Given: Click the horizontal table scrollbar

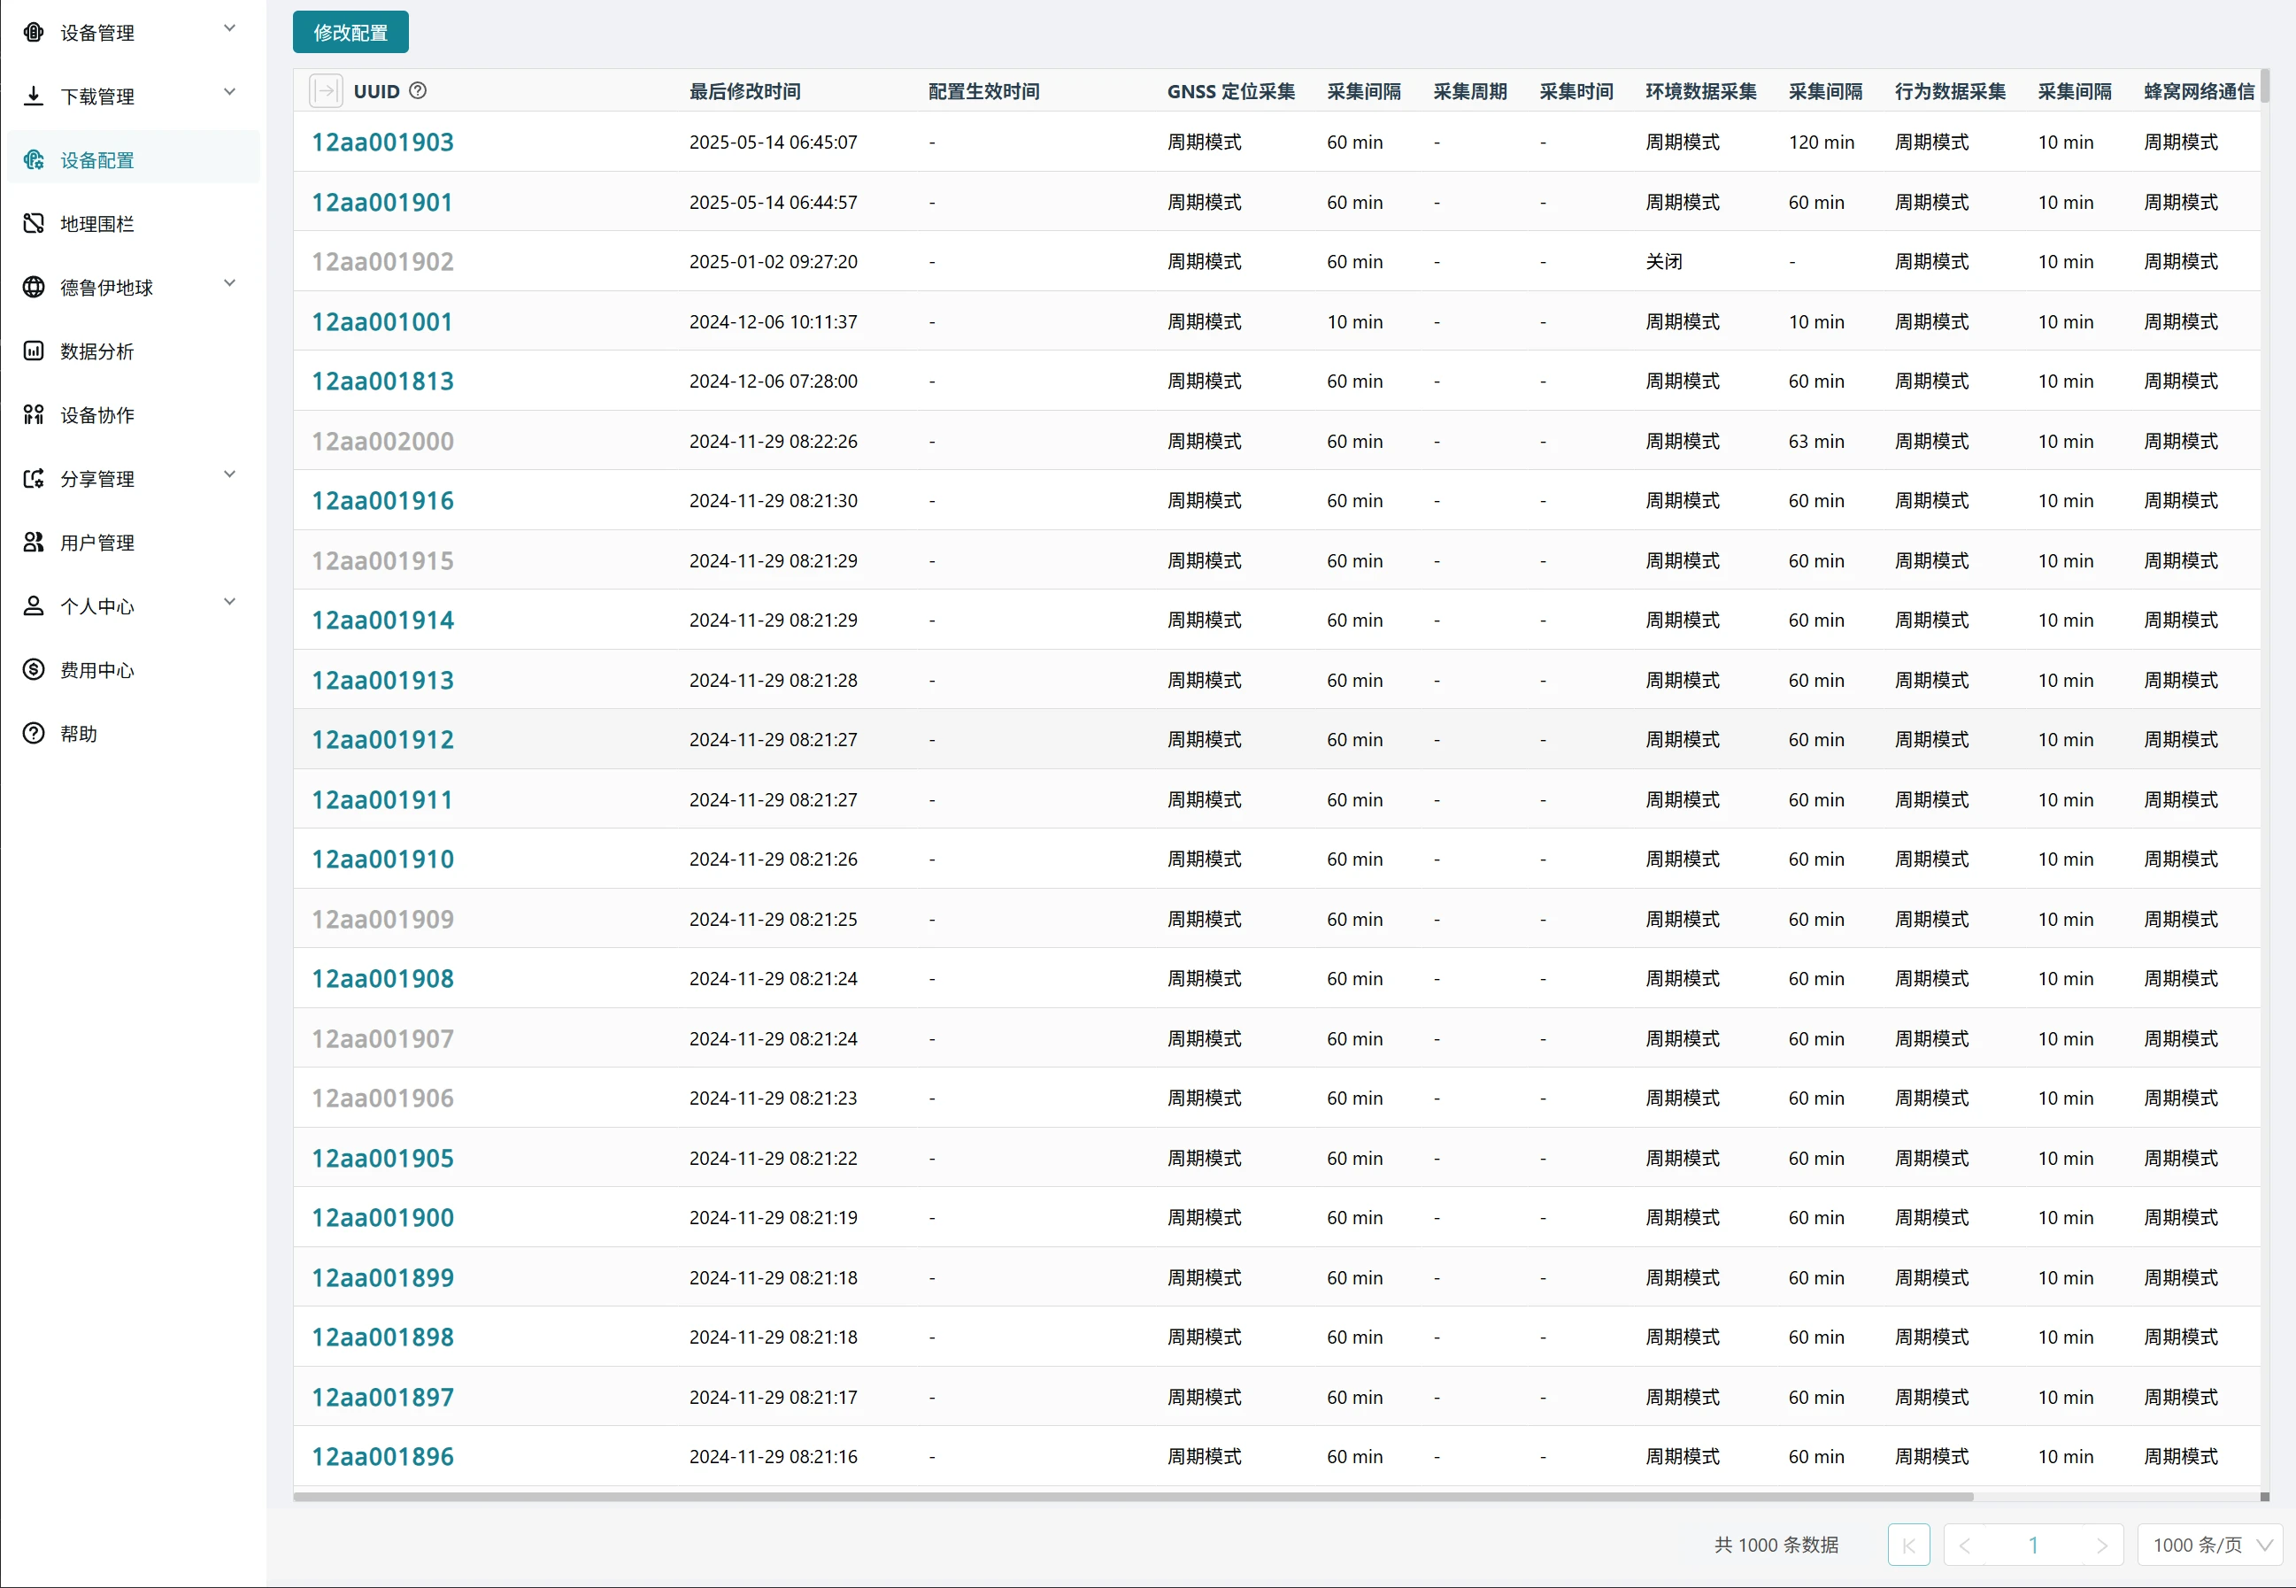Looking at the screenshot, I should point(1132,1495).
